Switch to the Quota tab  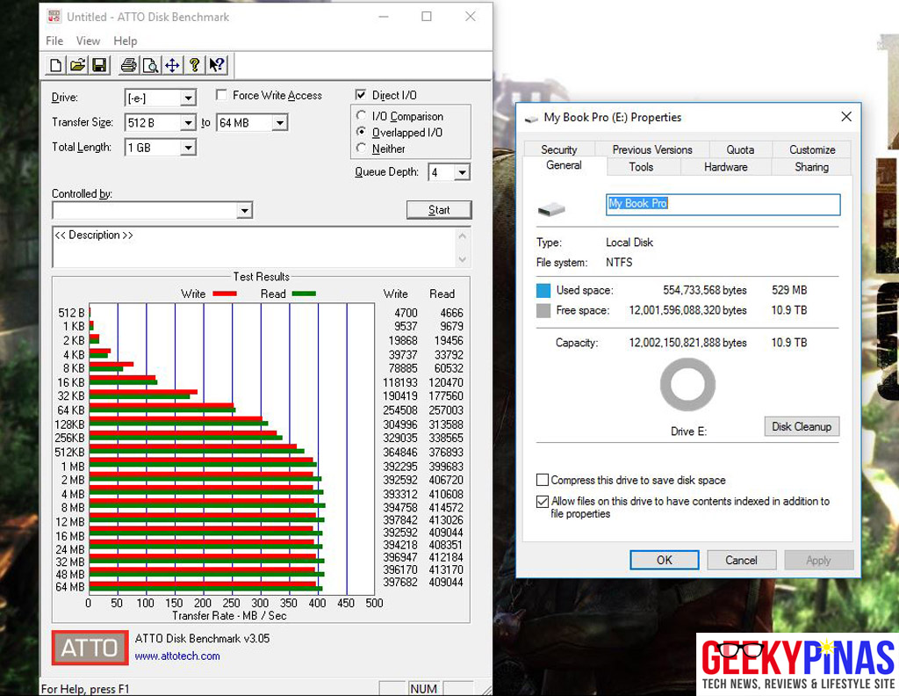740,149
